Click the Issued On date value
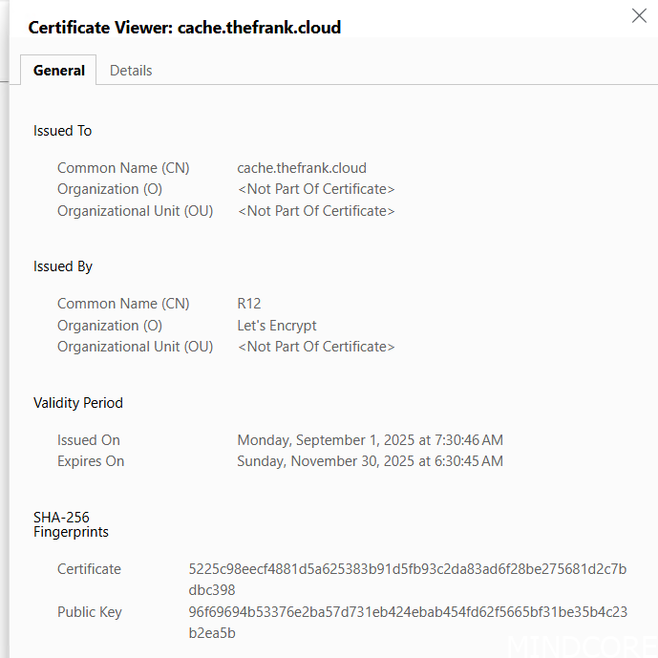 (370, 440)
